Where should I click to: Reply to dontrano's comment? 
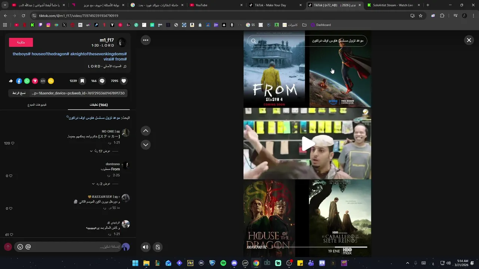[x=109, y=175]
